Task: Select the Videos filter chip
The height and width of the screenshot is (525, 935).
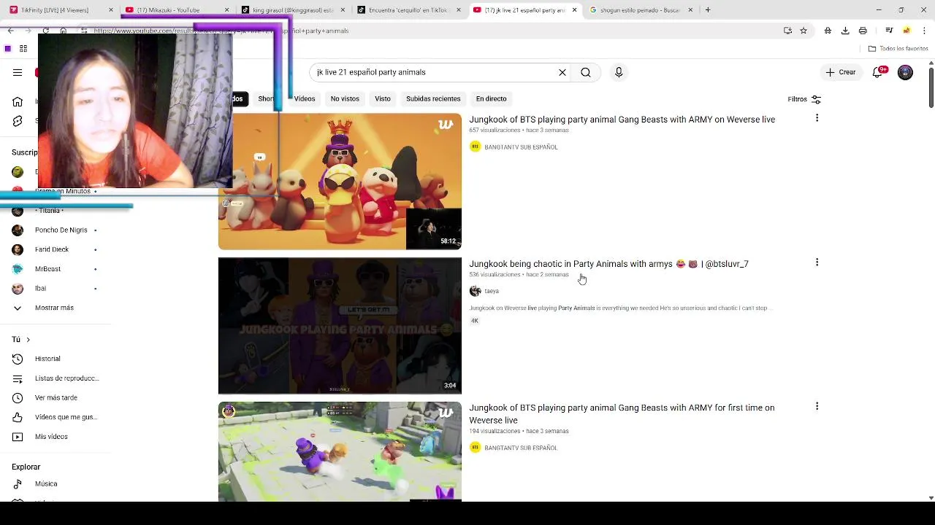Action: [x=305, y=99]
